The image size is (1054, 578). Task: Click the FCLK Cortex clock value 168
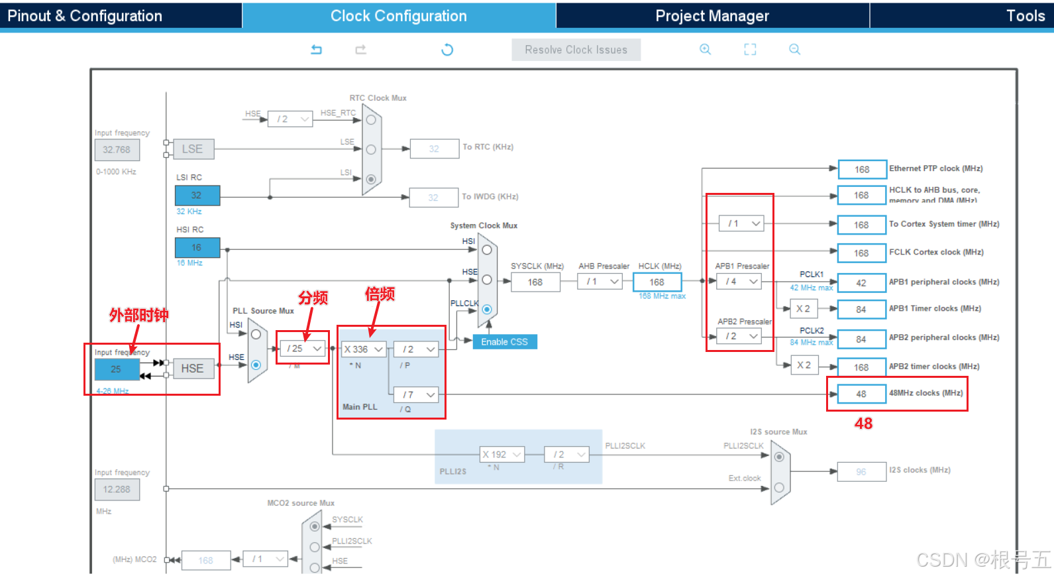[x=861, y=253]
